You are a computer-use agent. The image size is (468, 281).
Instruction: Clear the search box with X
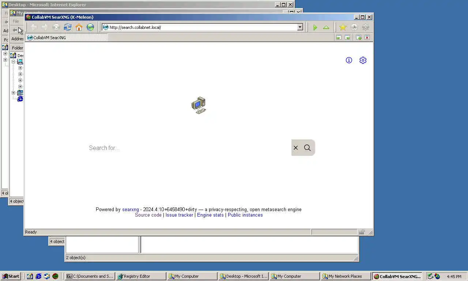(295, 148)
